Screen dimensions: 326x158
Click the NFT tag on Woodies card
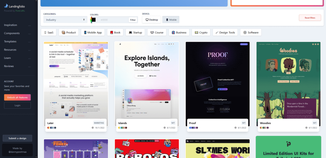[315, 123]
